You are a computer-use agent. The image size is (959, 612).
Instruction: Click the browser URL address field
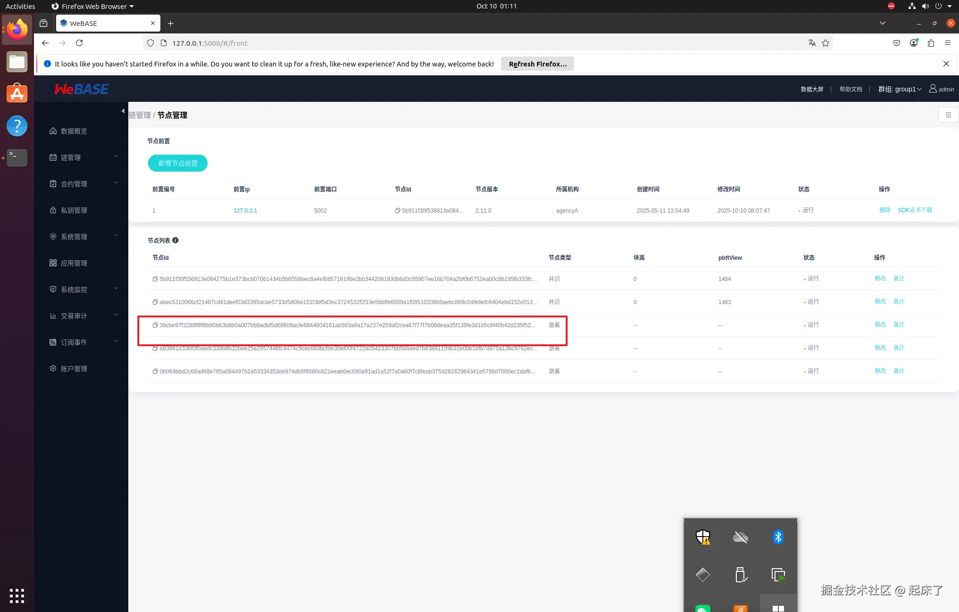(x=425, y=43)
